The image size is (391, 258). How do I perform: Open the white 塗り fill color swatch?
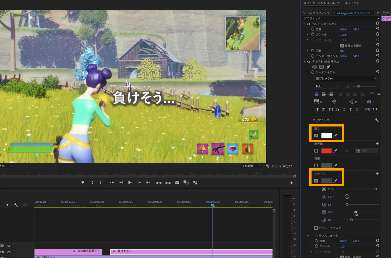pos(326,136)
